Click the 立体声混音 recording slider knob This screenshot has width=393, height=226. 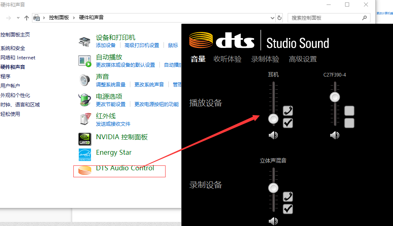point(273,188)
